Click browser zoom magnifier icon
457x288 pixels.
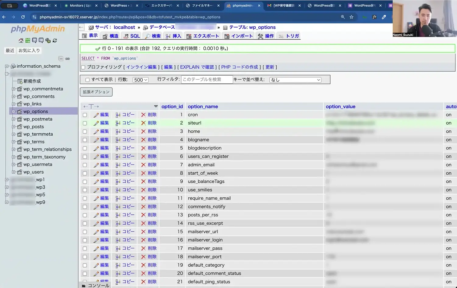click(x=343, y=17)
